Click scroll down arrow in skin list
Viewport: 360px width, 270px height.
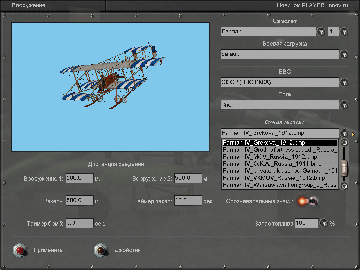[344, 186]
